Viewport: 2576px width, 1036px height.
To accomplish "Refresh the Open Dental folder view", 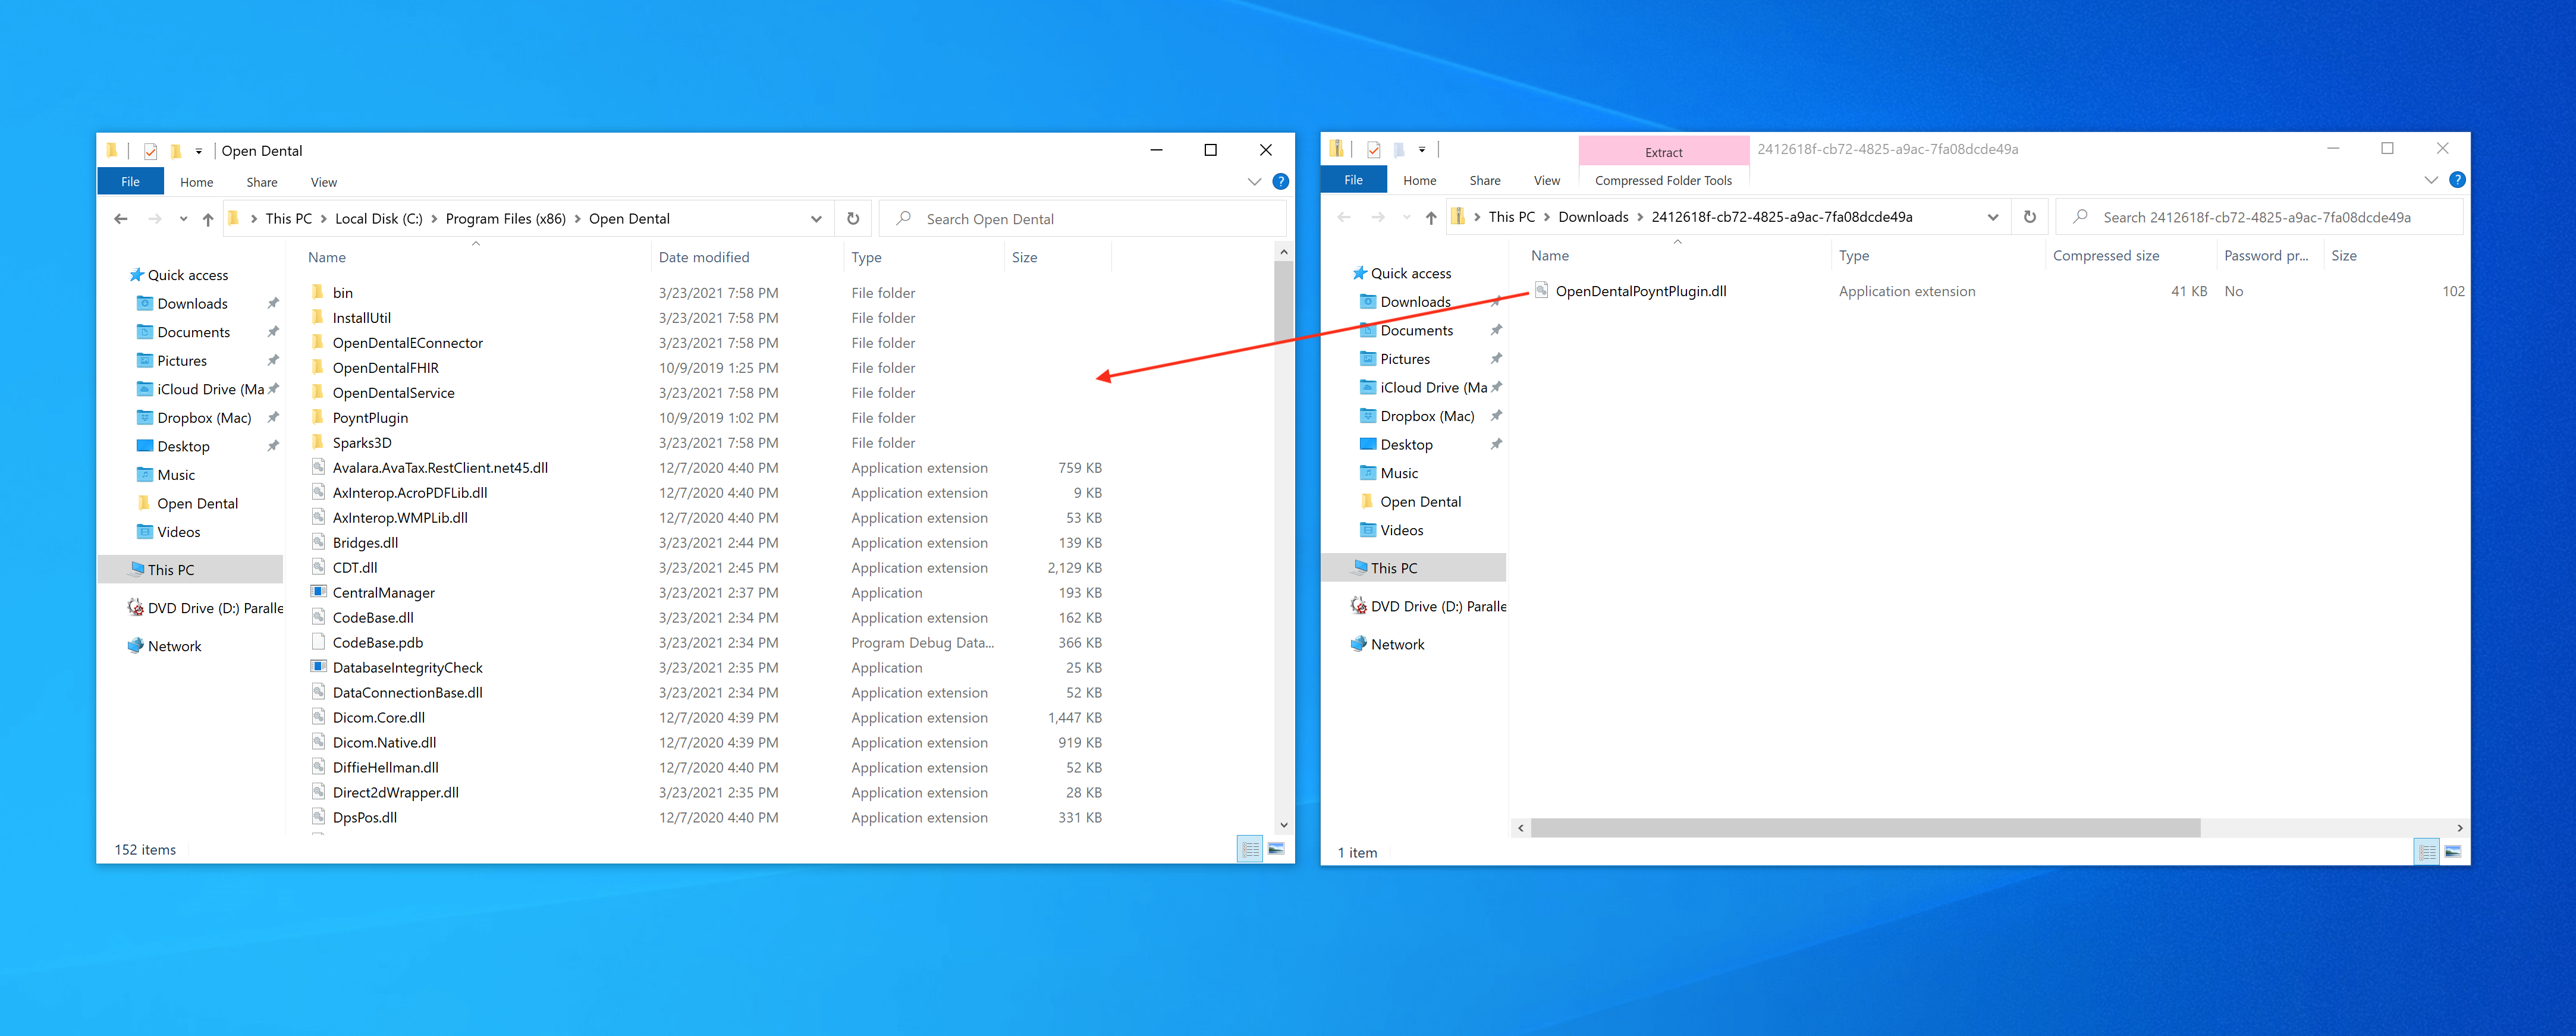I will click(853, 219).
